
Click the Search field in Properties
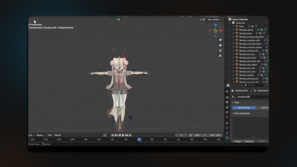254,85
